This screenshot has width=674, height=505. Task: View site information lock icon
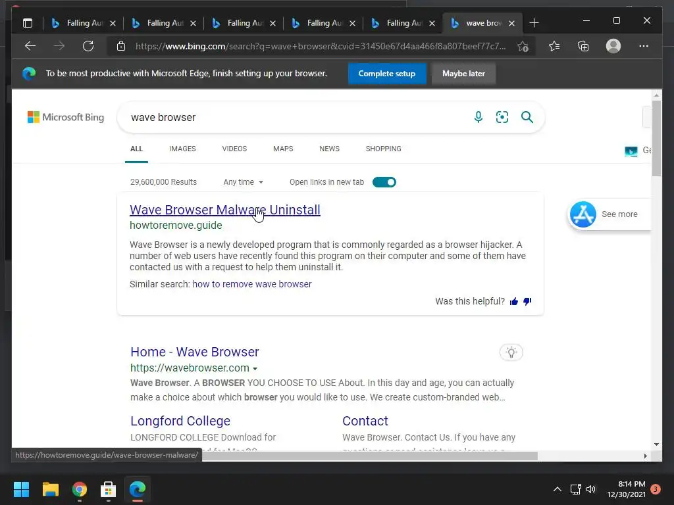(x=121, y=46)
